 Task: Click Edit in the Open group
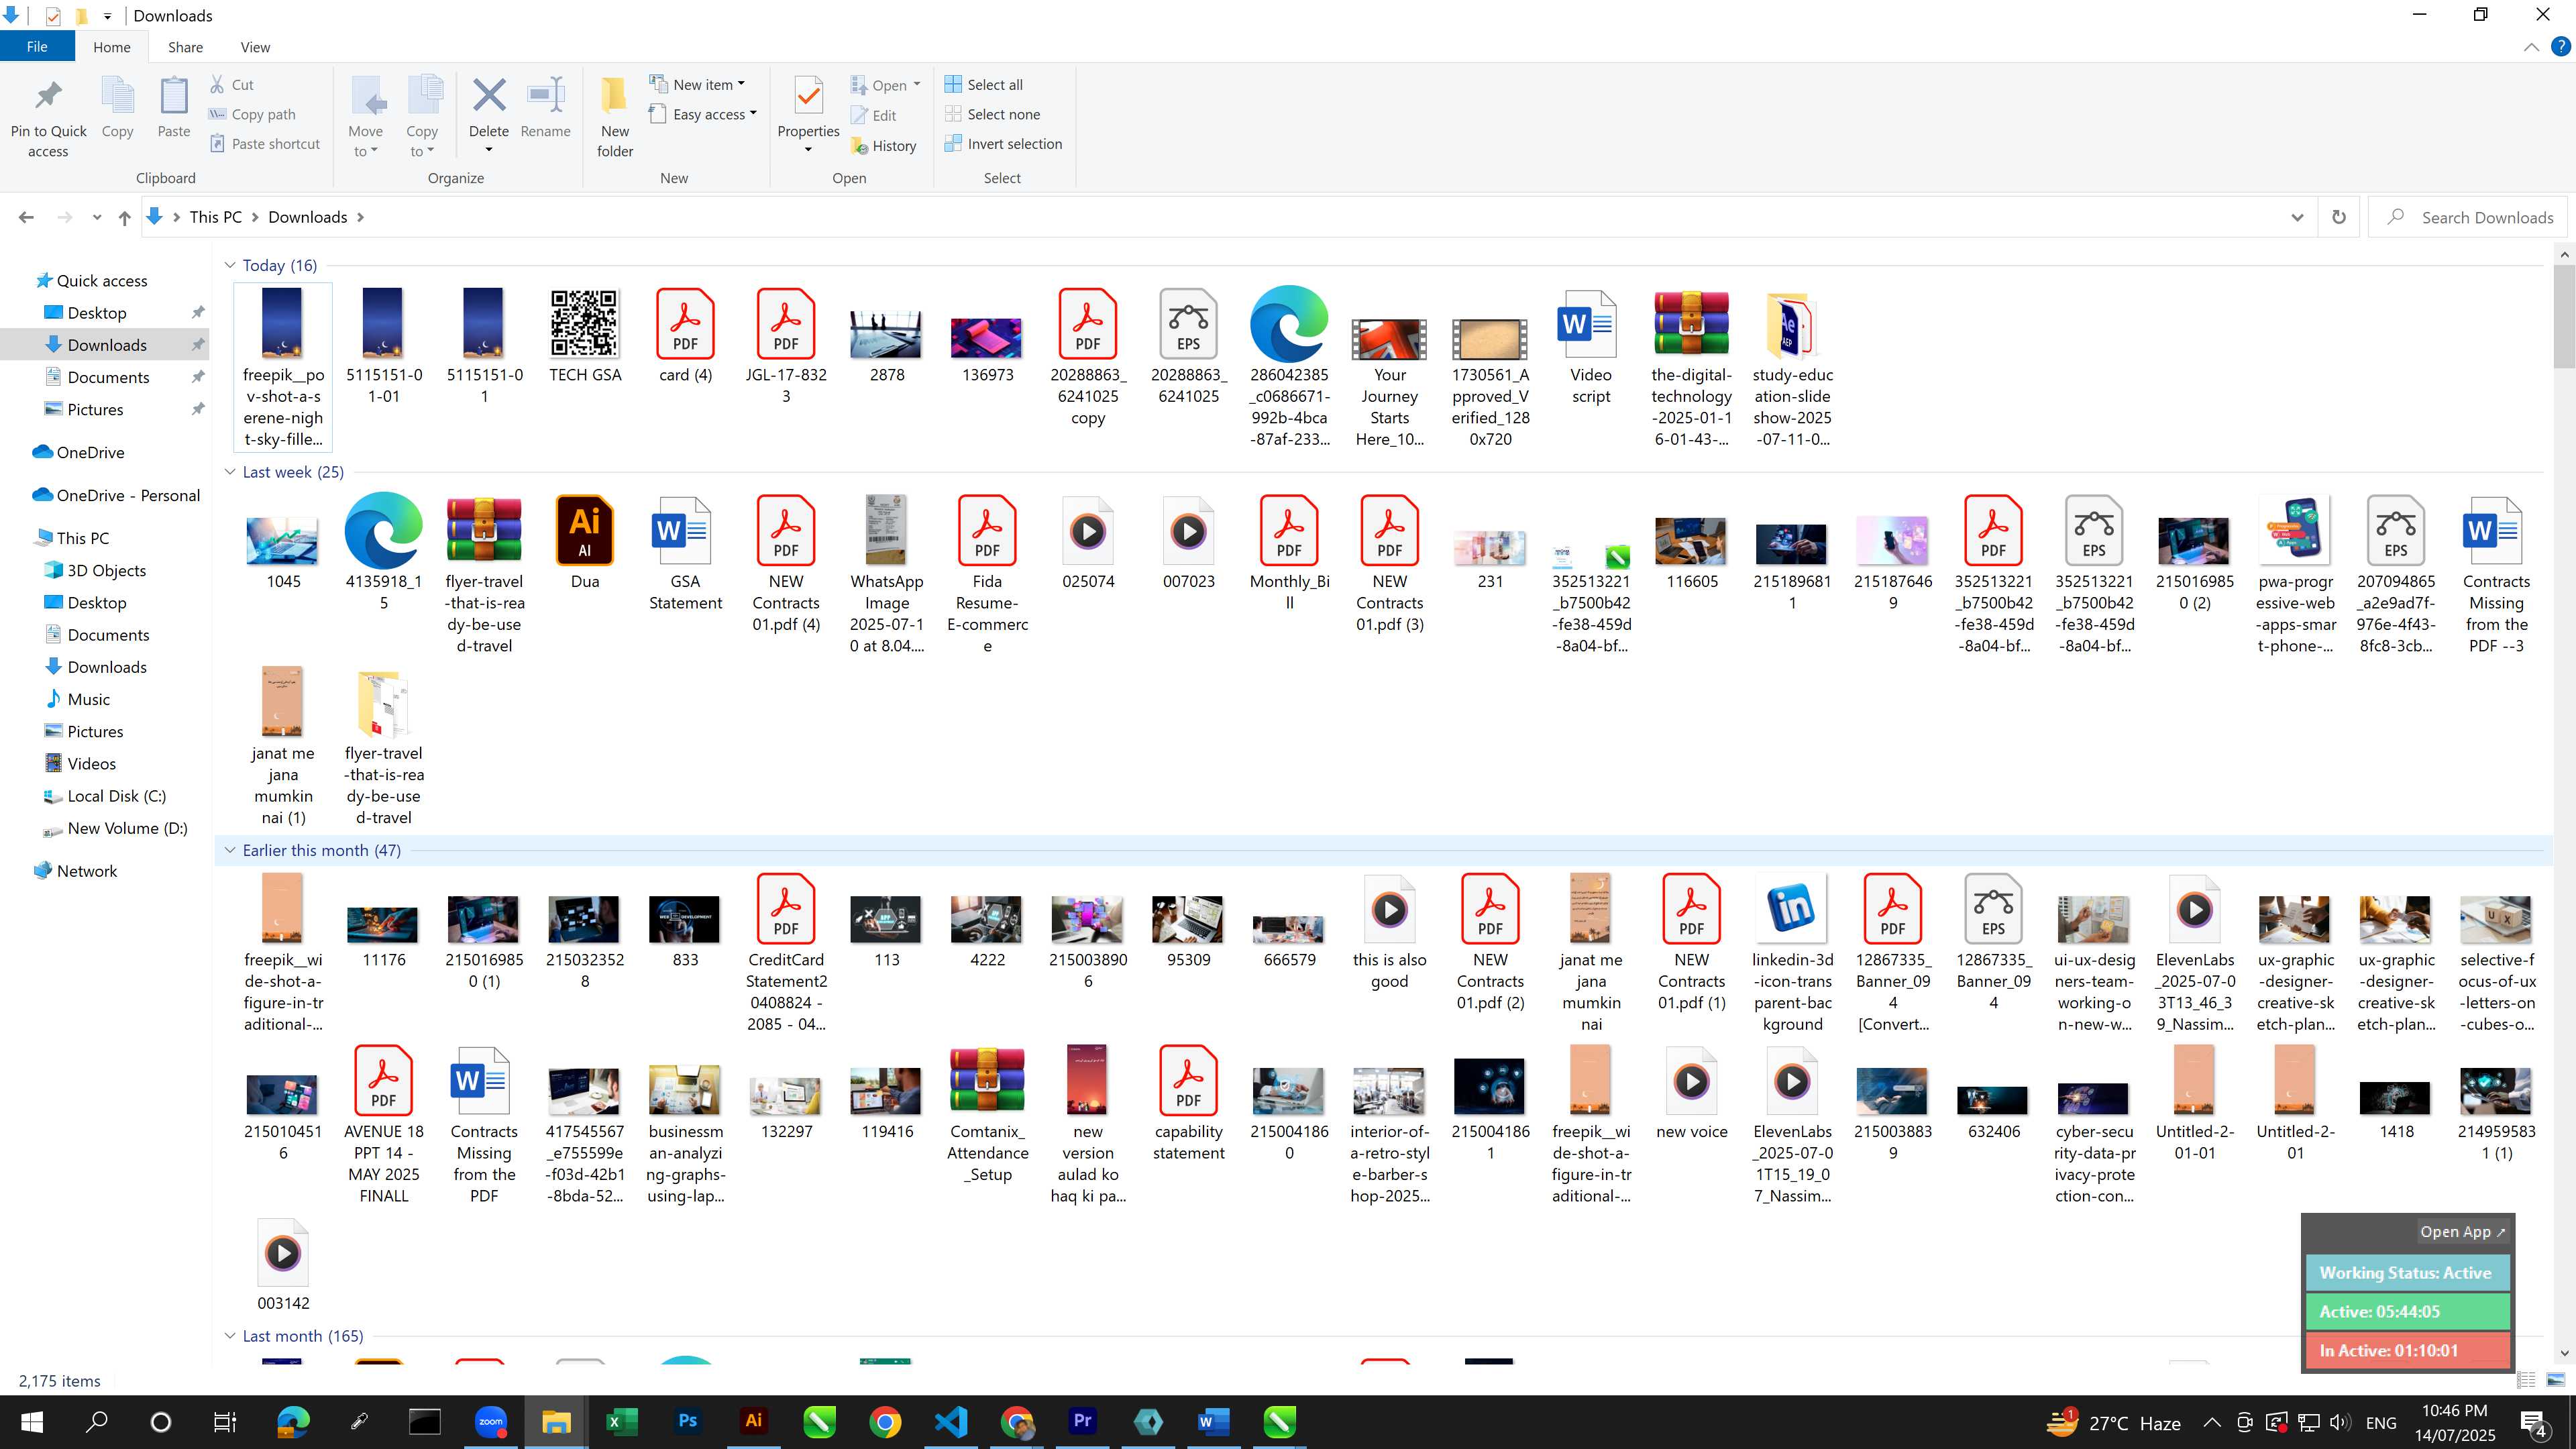click(x=873, y=116)
